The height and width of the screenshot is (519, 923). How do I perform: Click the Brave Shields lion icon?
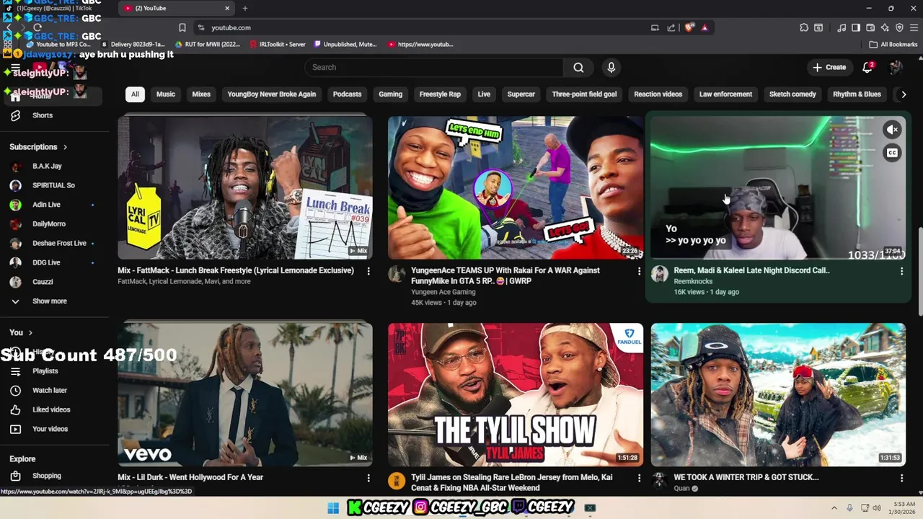[689, 27]
